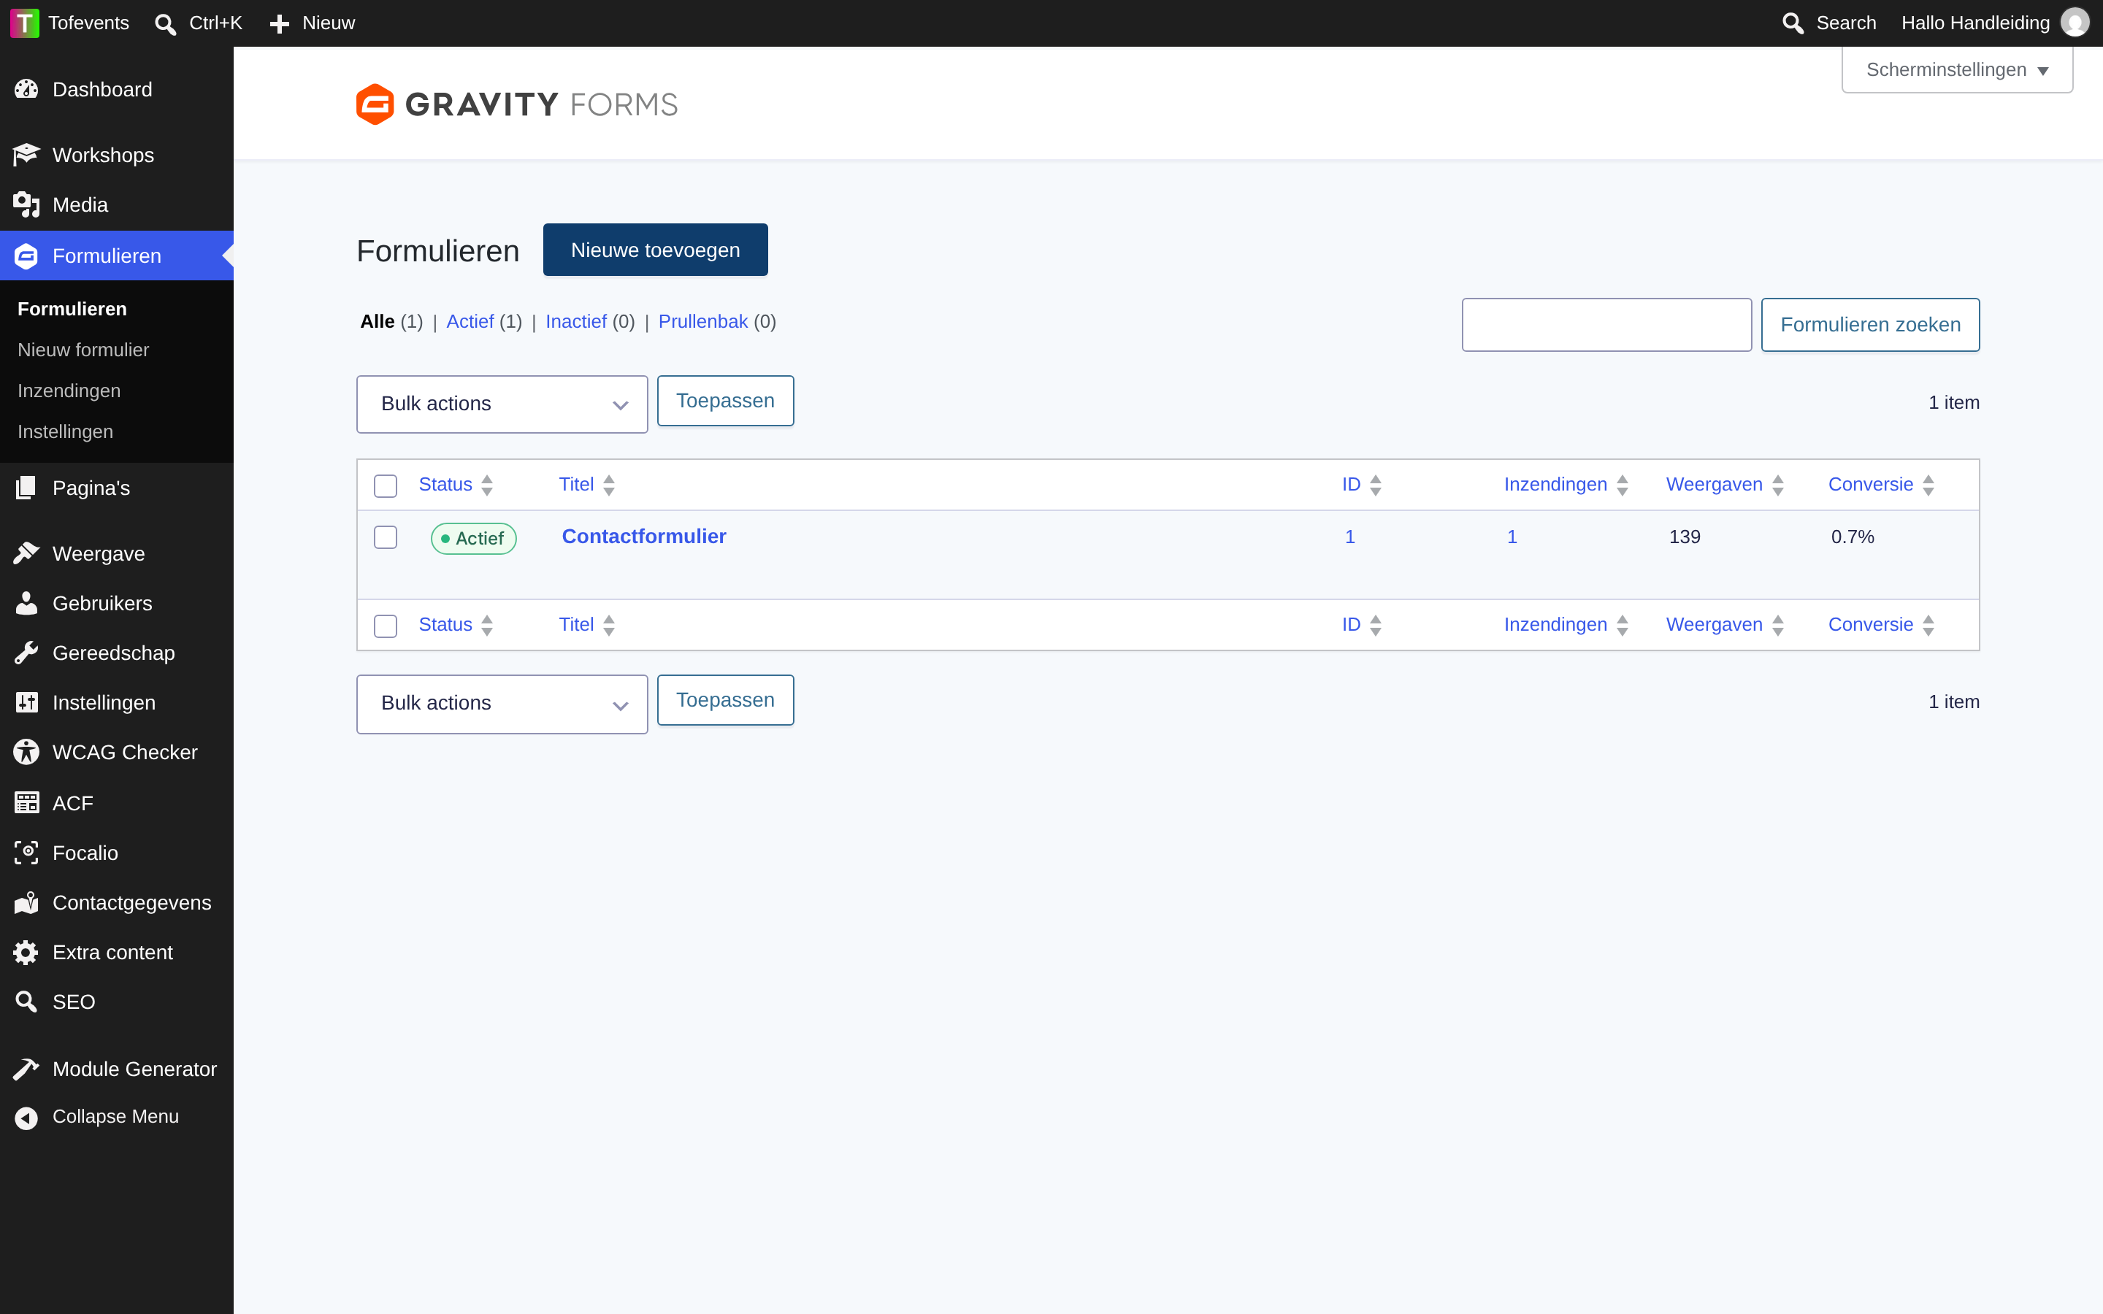Viewport: 2103px width, 1314px height.
Task: Filter forms by the Actief tab
Action: point(470,321)
